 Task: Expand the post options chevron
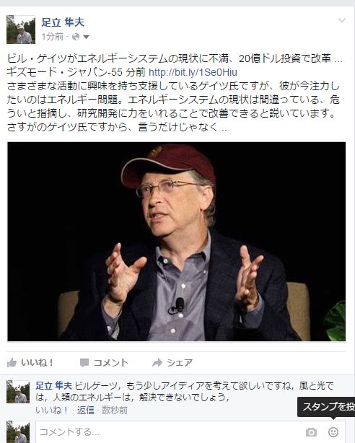pos(342,20)
